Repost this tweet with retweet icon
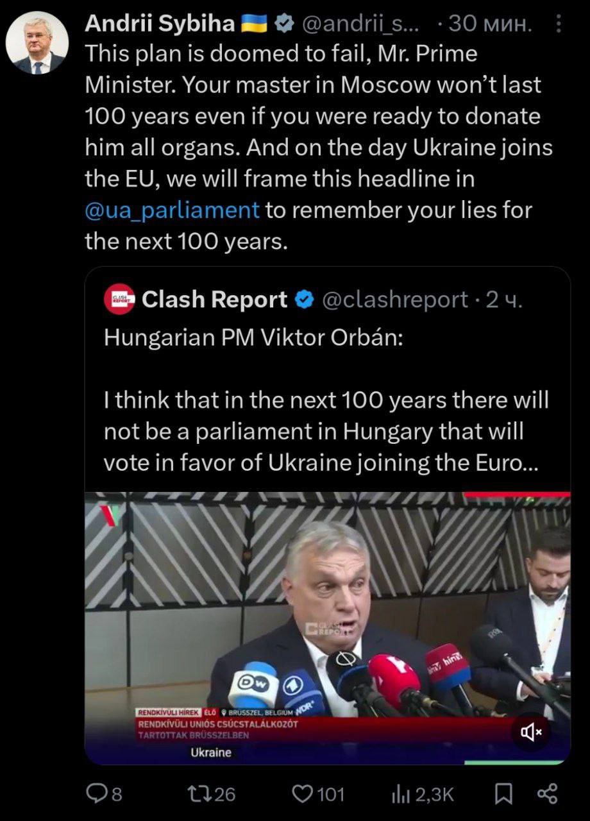Screen dimensions: 590x821 pyautogui.click(x=196, y=794)
